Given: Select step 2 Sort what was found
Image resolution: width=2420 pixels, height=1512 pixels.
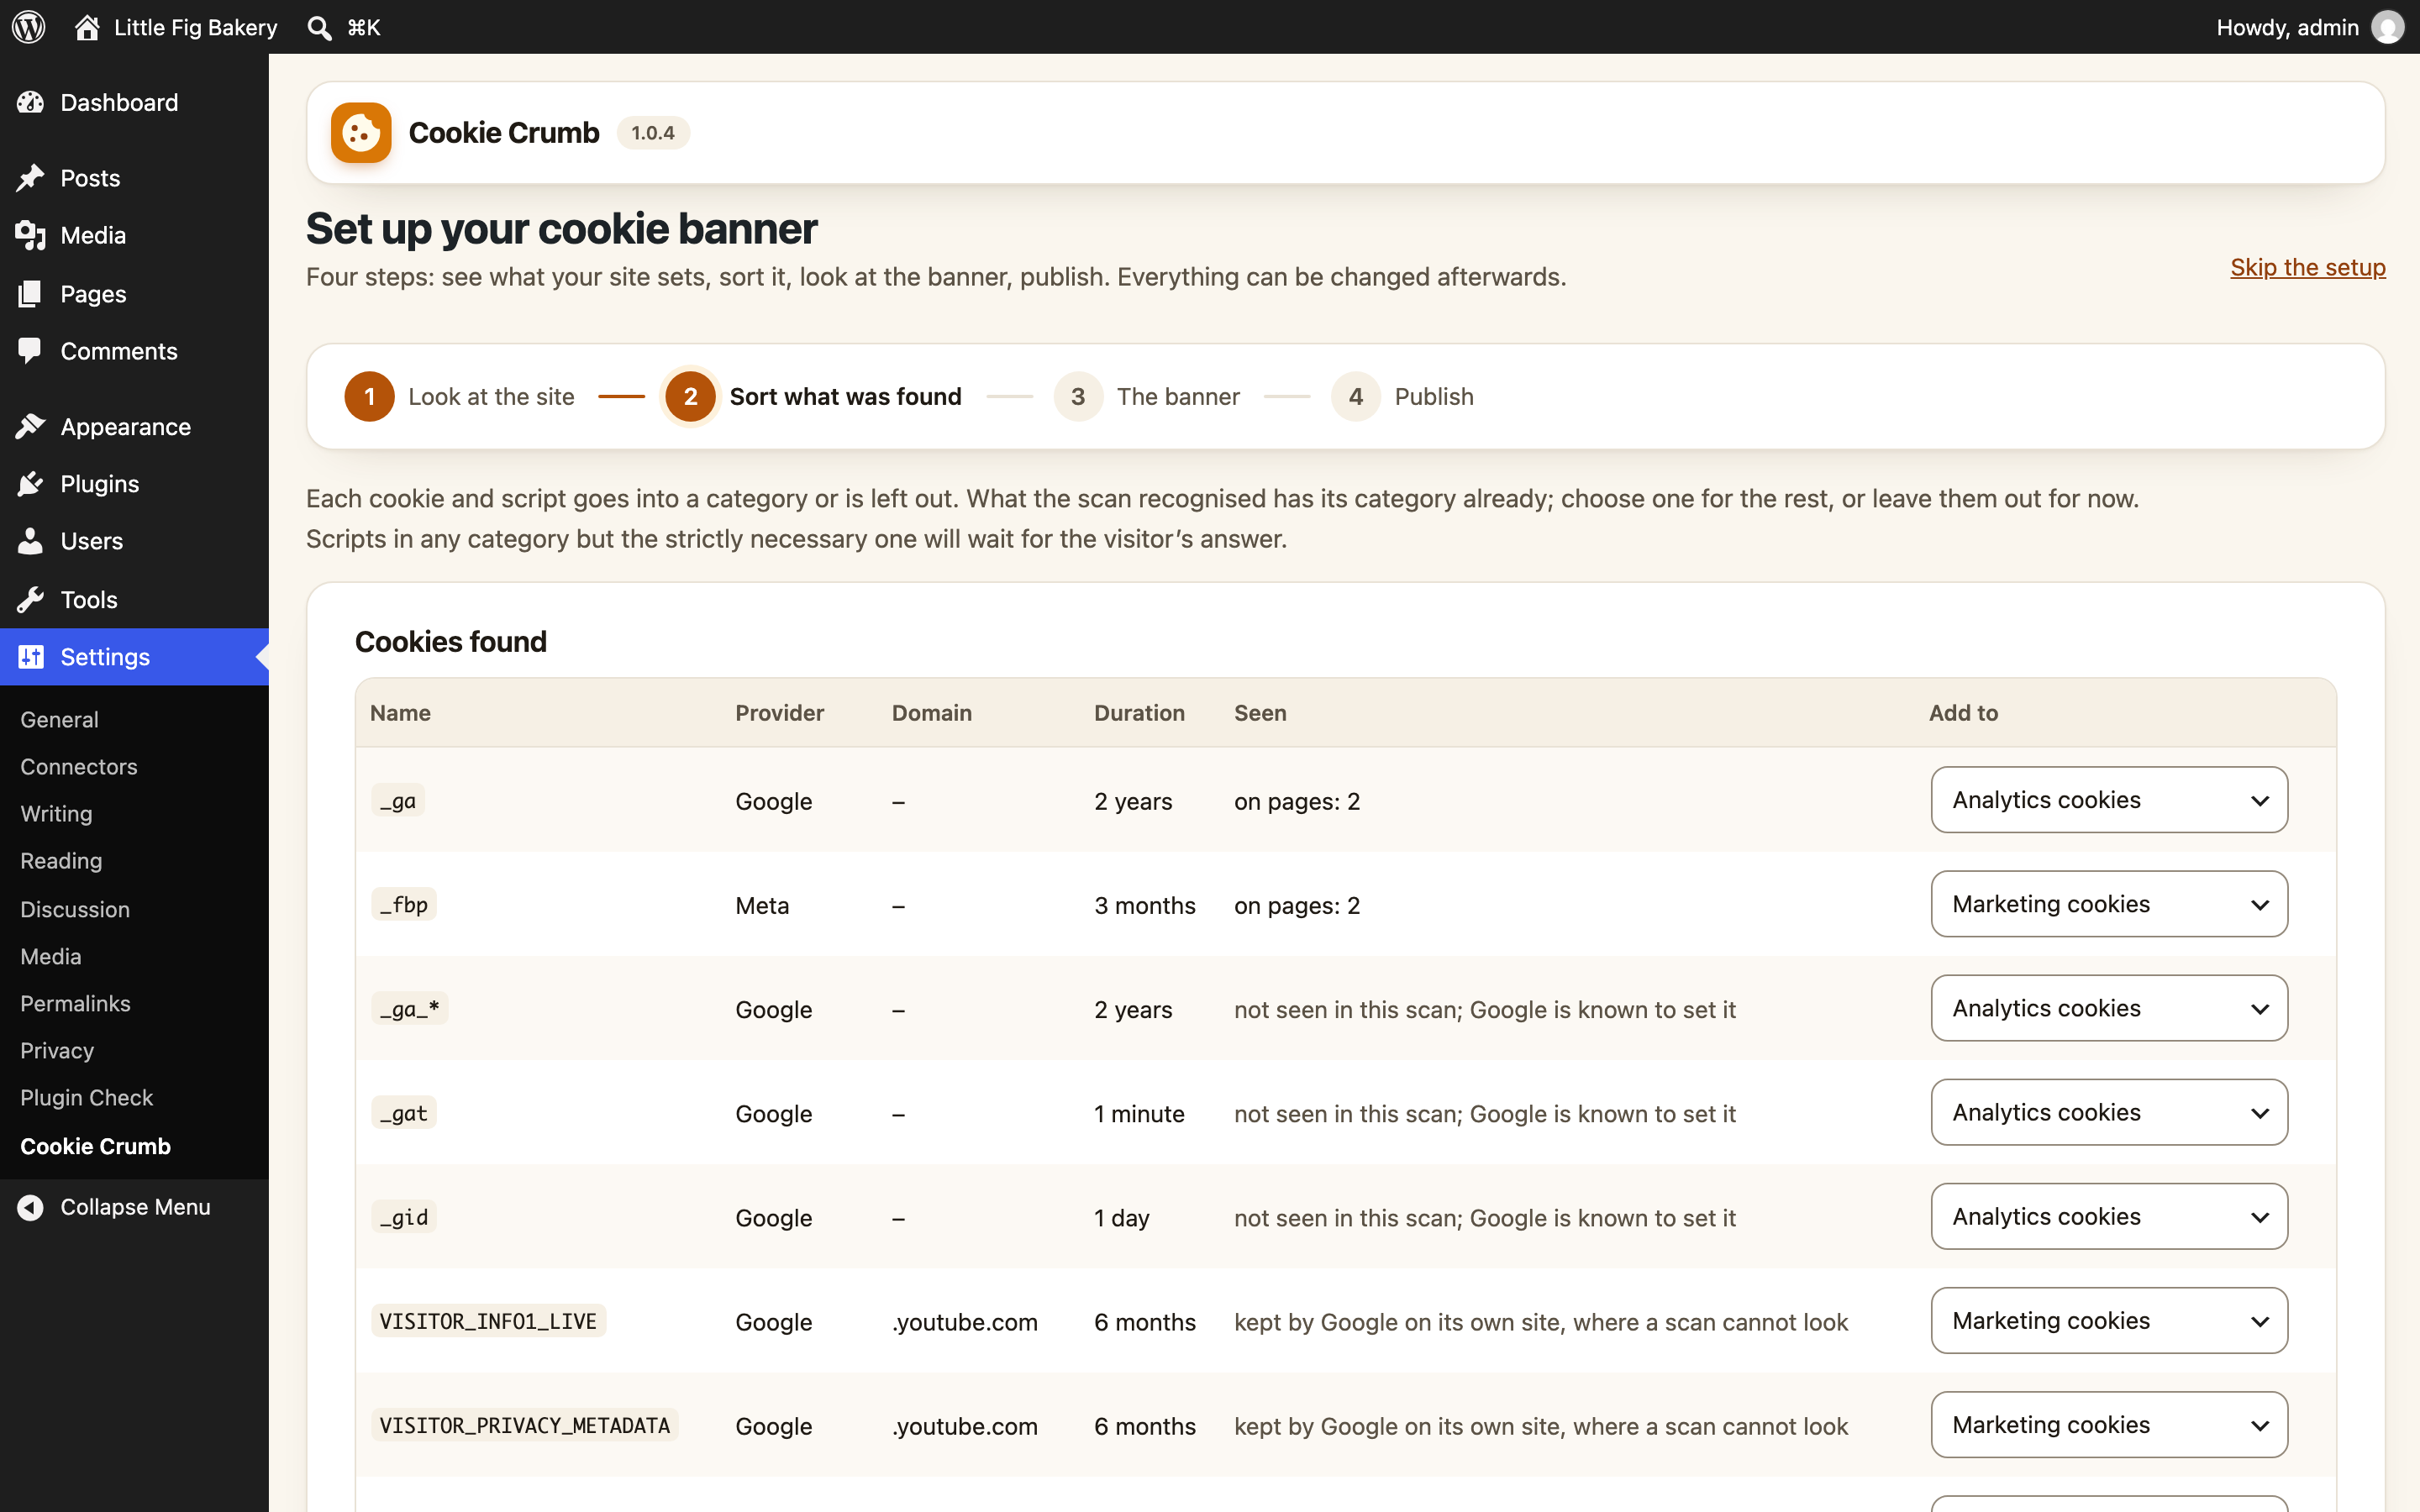Looking at the screenshot, I should click(813, 397).
